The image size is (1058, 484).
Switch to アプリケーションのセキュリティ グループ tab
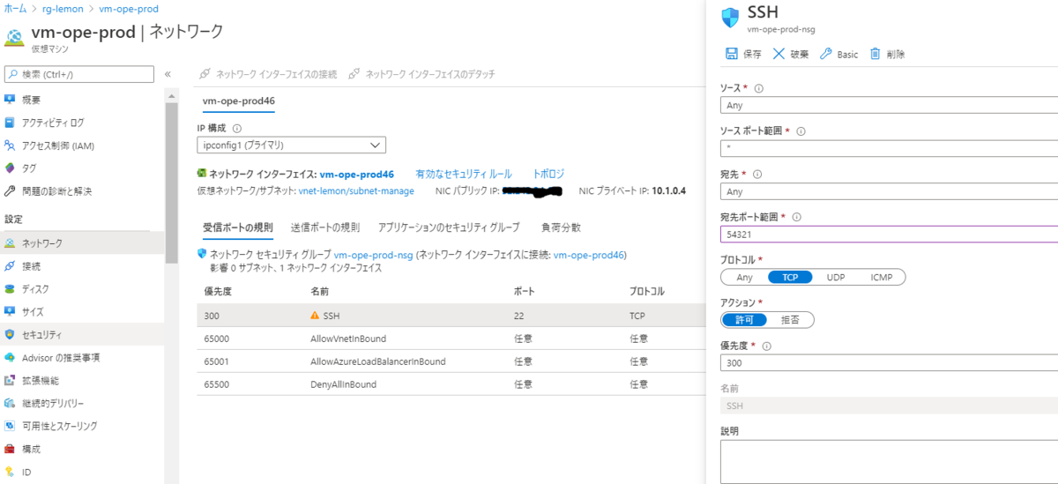point(449,227)
